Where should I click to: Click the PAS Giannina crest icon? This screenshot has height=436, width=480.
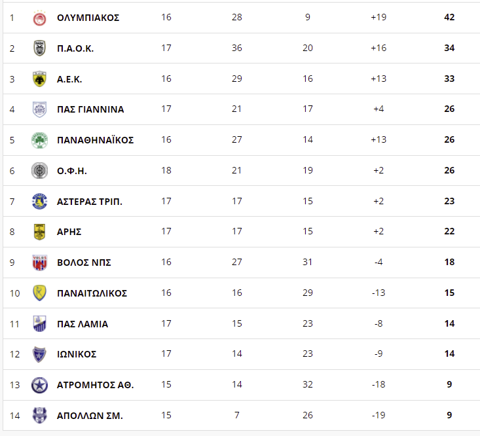point(39,109)
